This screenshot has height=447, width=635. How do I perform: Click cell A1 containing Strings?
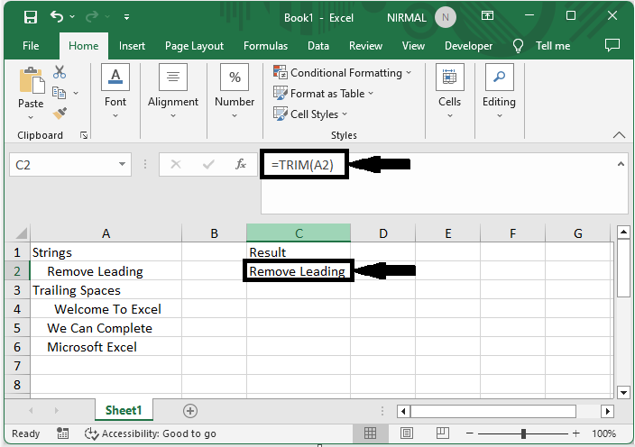[x=106, y=252]
